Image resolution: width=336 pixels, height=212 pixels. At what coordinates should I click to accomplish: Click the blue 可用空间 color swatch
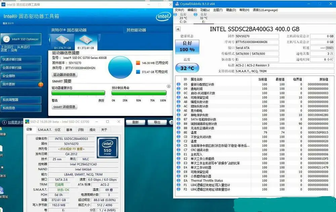tap(138, 72)
